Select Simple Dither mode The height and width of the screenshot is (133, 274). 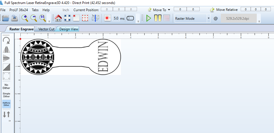(x=7, y=95)
